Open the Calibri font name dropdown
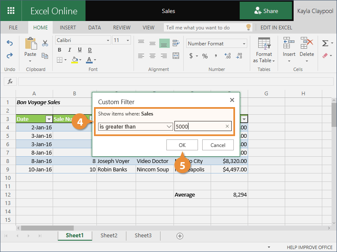The height and width of the screenshot is (252, 337). coord(83,40)
